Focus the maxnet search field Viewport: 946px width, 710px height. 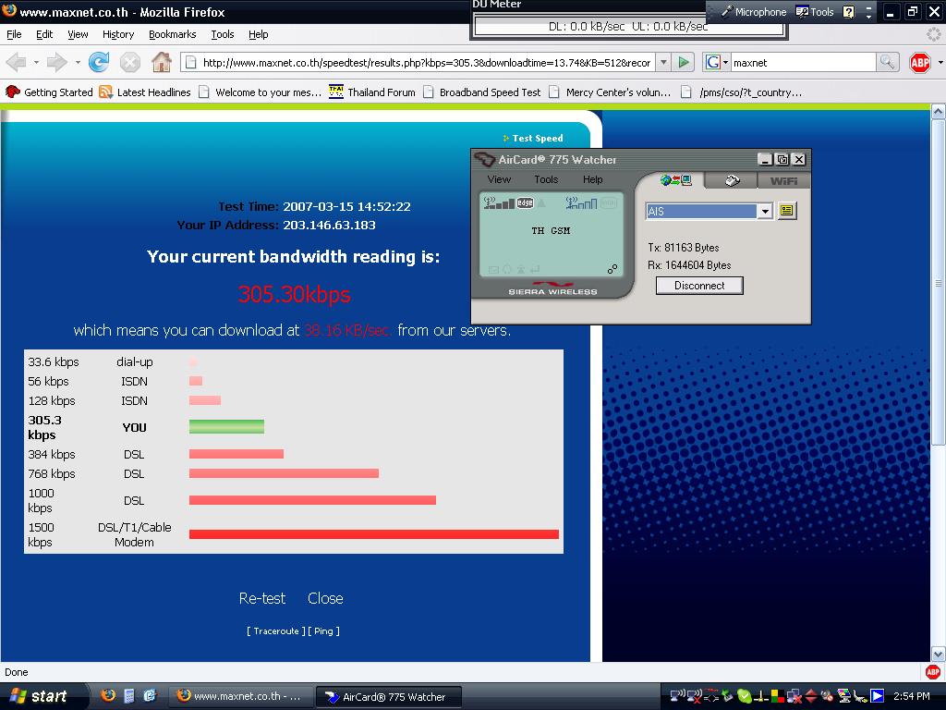click(x=803, y=62)
